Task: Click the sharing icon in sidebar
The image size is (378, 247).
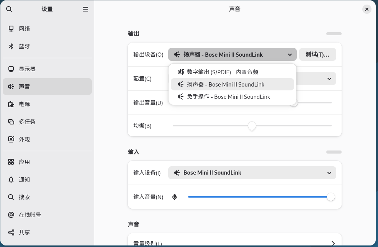Action: [11, 232]
